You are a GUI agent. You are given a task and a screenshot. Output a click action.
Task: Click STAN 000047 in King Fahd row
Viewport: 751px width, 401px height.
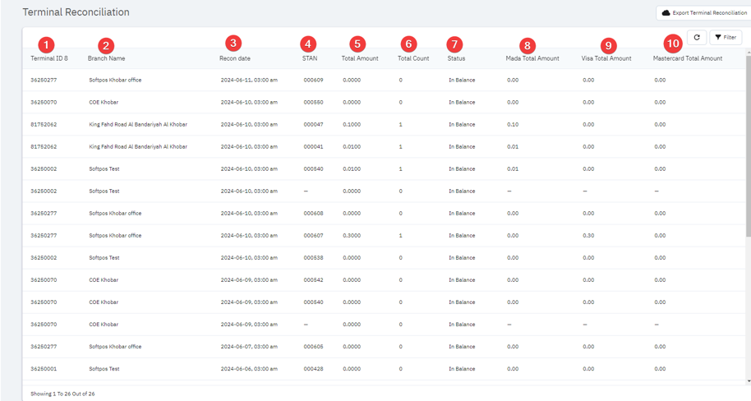coord(313,125)
